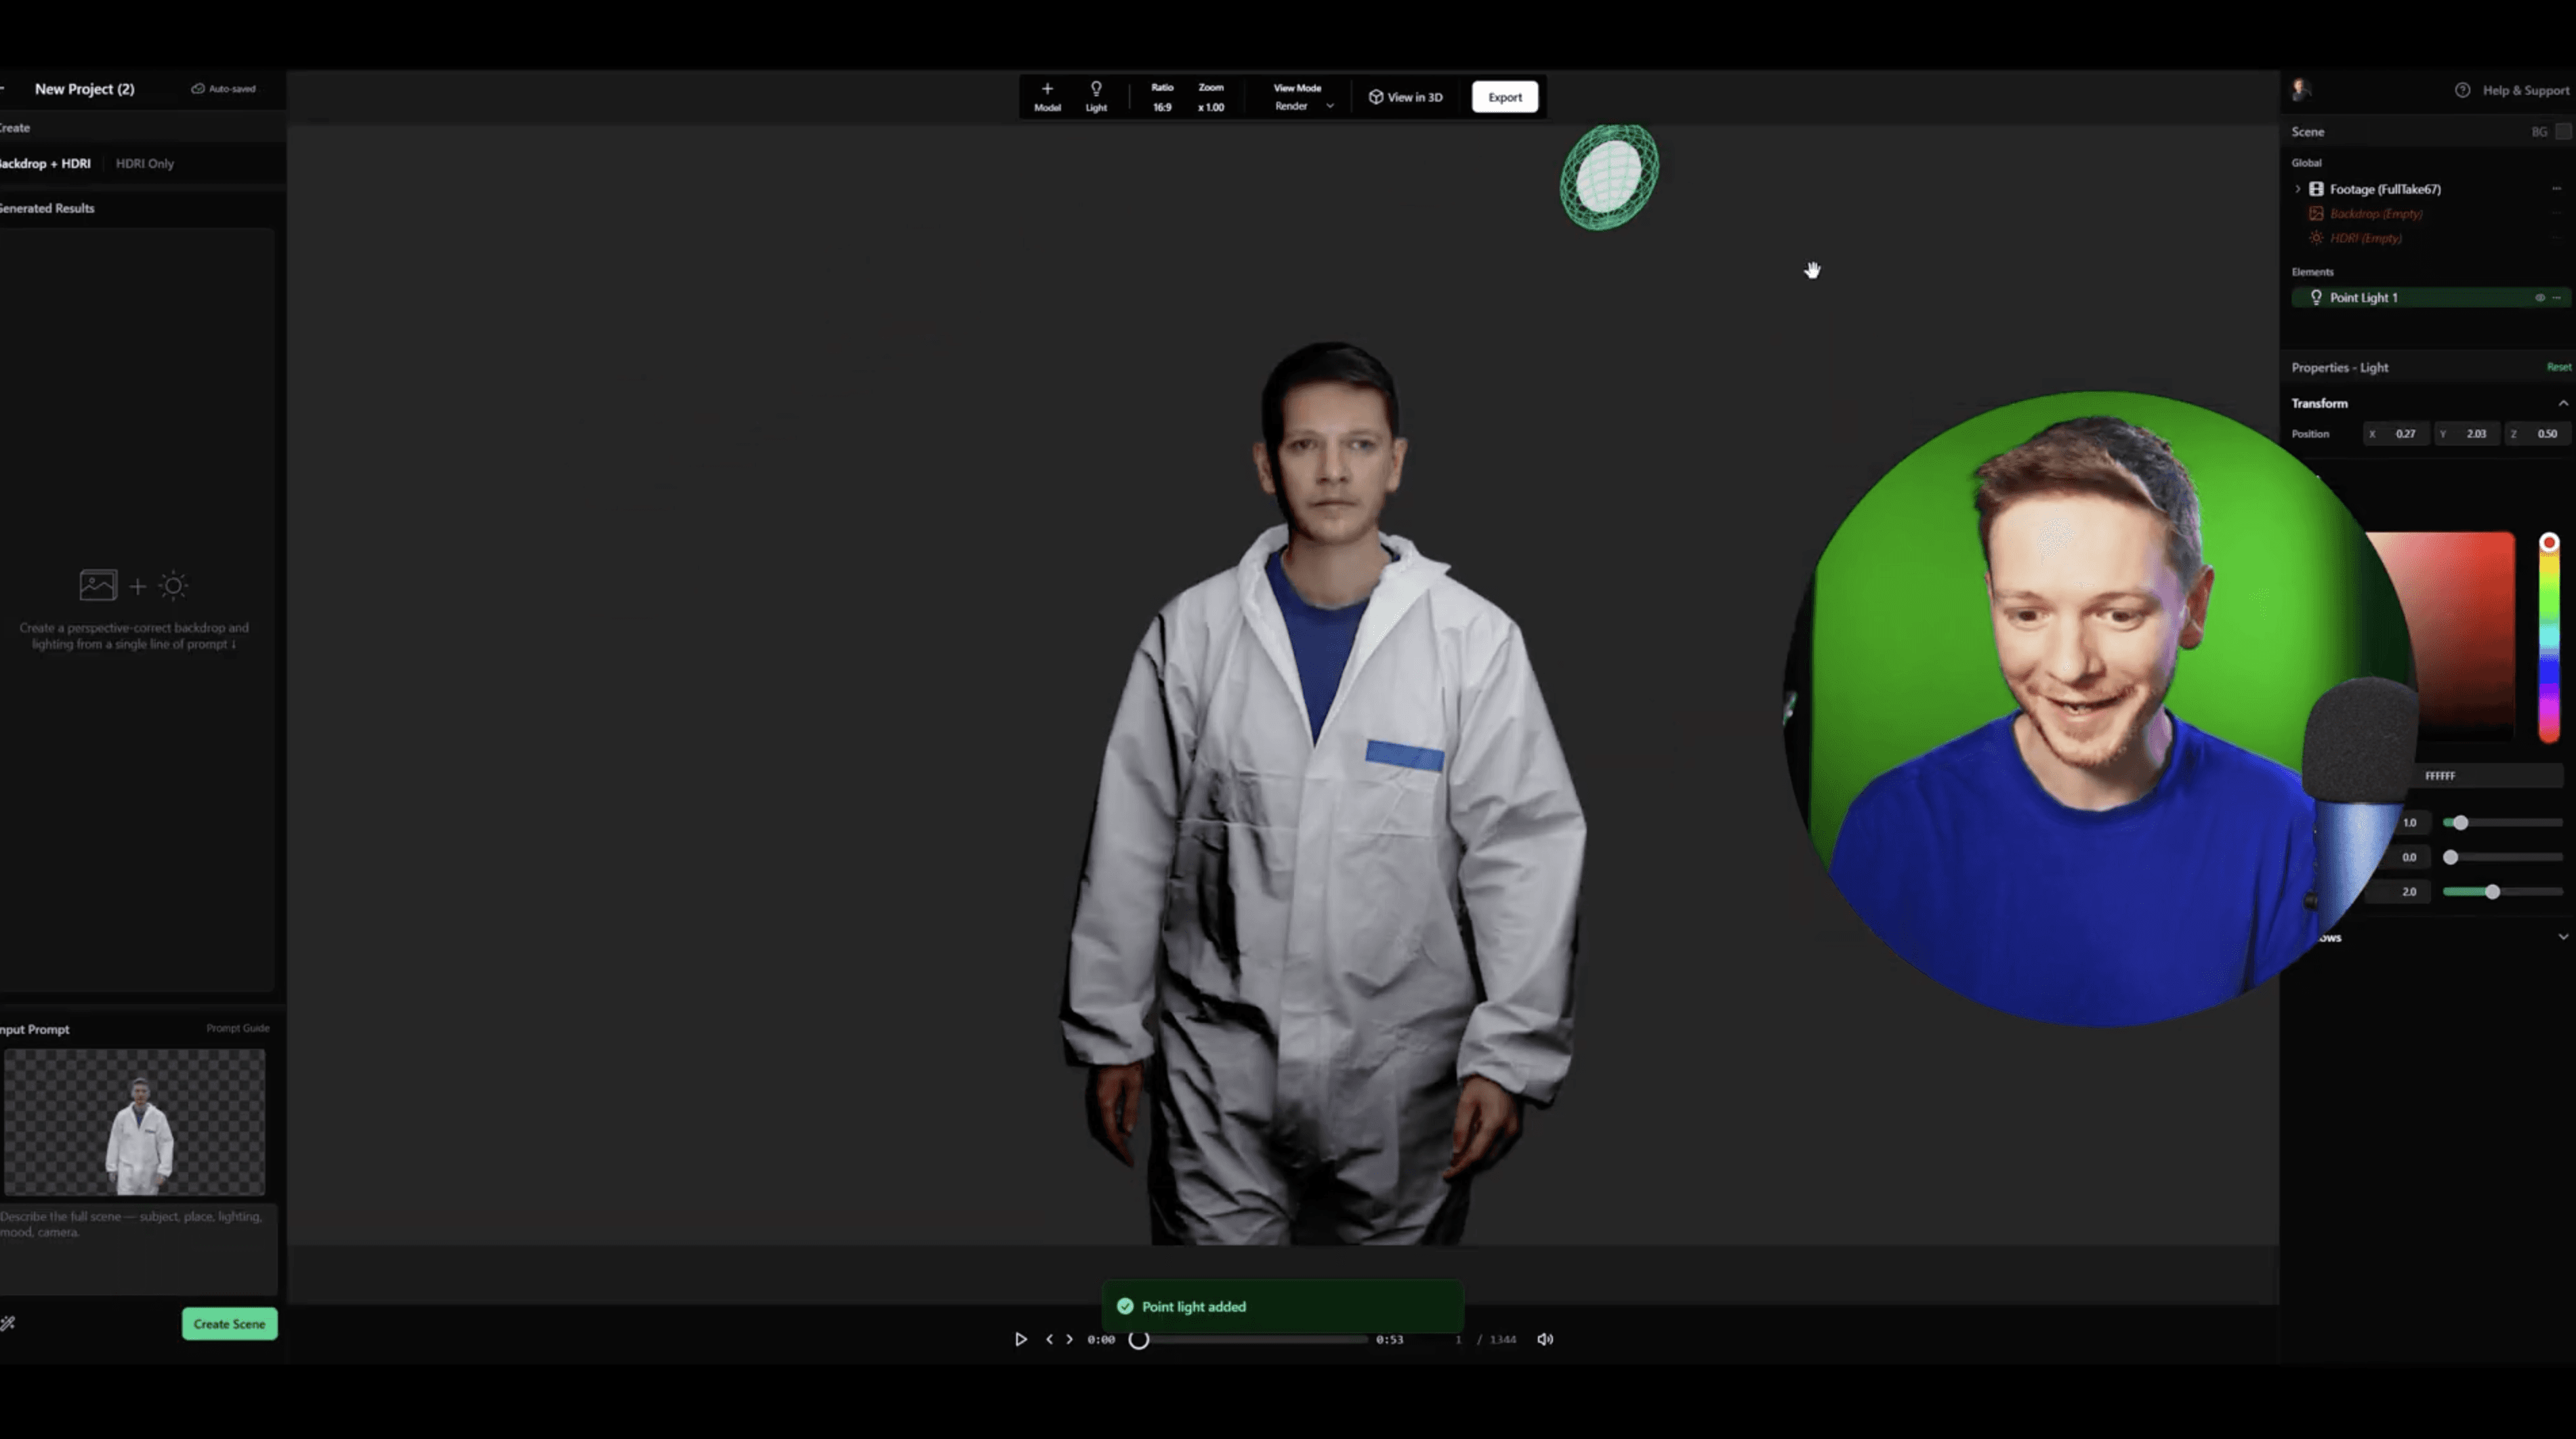Collapse the Transform section
Viewport: 2576px width, 1439px height.
pyautogui.click(x=2562, y=403)
